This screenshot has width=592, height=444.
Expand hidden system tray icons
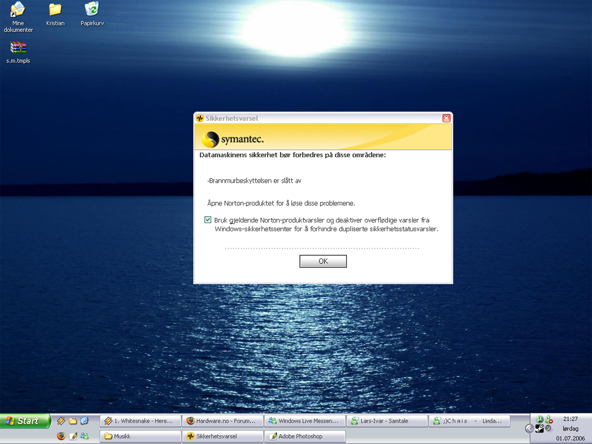pos(530,428)
